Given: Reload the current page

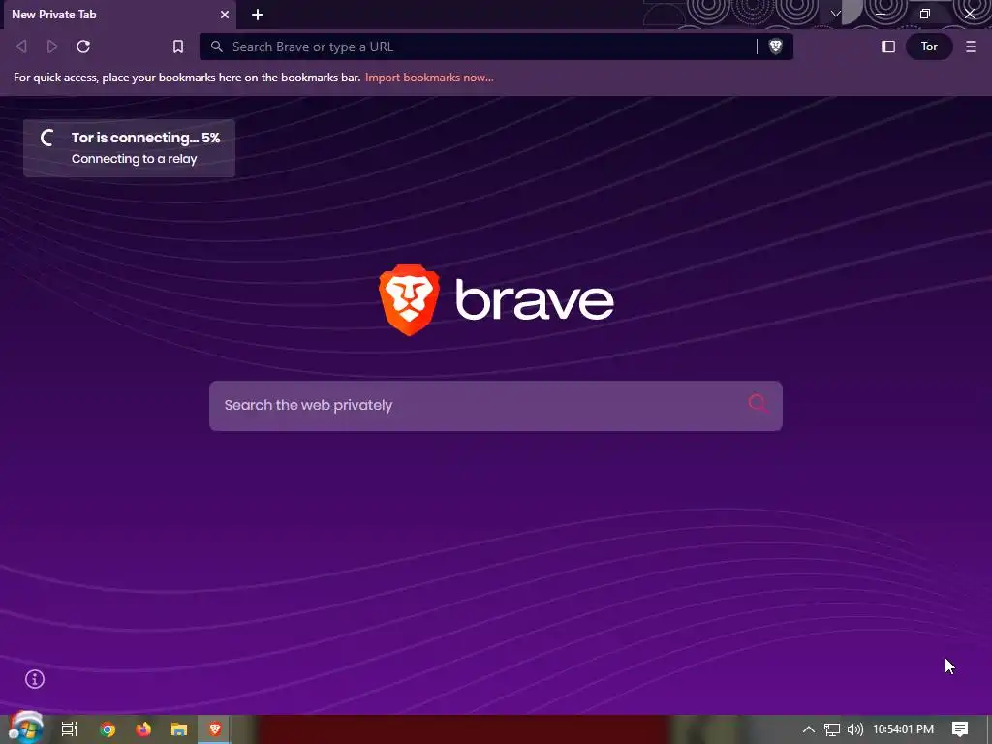Looking at the screenshot, I should click(83, 46).
